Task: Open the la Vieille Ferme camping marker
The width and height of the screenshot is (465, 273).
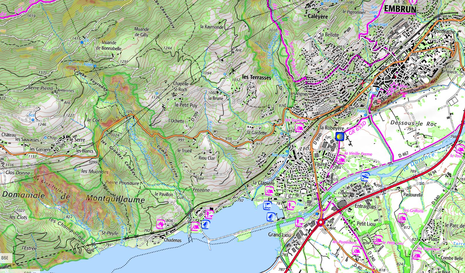Action: (x=341, y=160)
